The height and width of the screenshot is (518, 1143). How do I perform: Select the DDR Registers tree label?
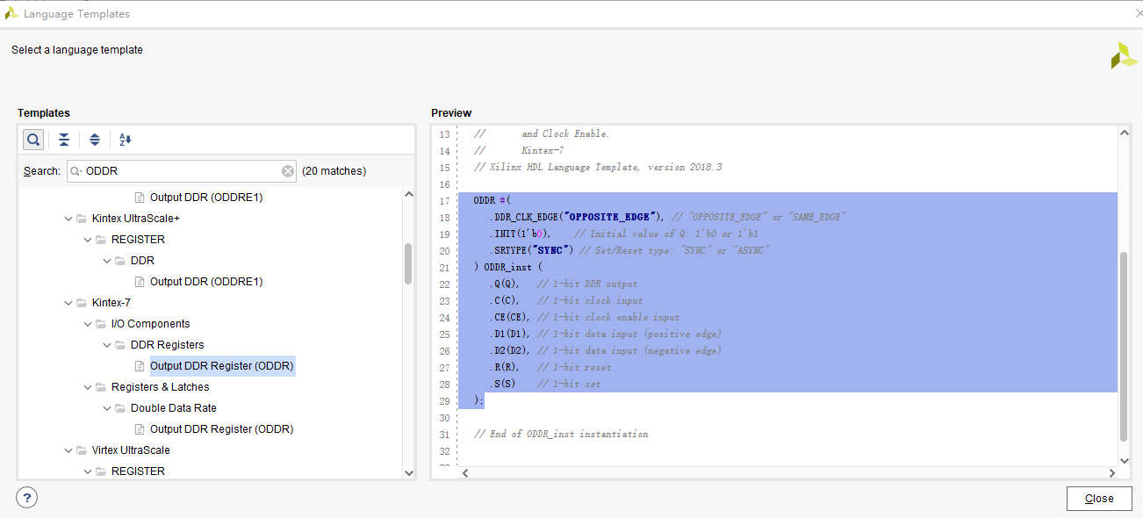point(168,345)
